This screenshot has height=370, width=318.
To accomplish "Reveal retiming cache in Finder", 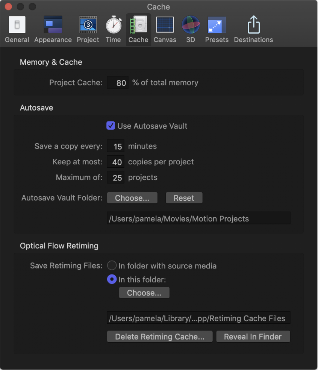I will (x=253, y=337).
